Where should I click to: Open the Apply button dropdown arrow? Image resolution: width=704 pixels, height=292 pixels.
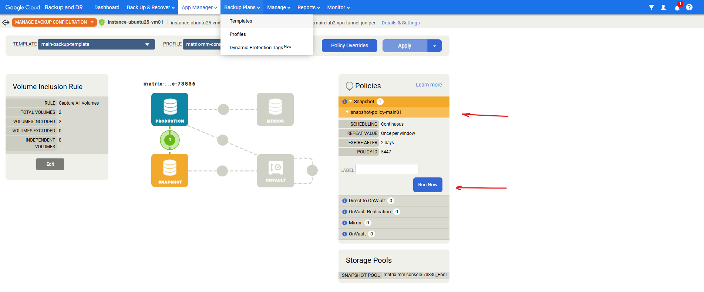tap(435, 46)
